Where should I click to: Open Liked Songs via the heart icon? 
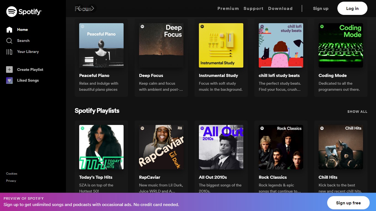click(9, 80)
